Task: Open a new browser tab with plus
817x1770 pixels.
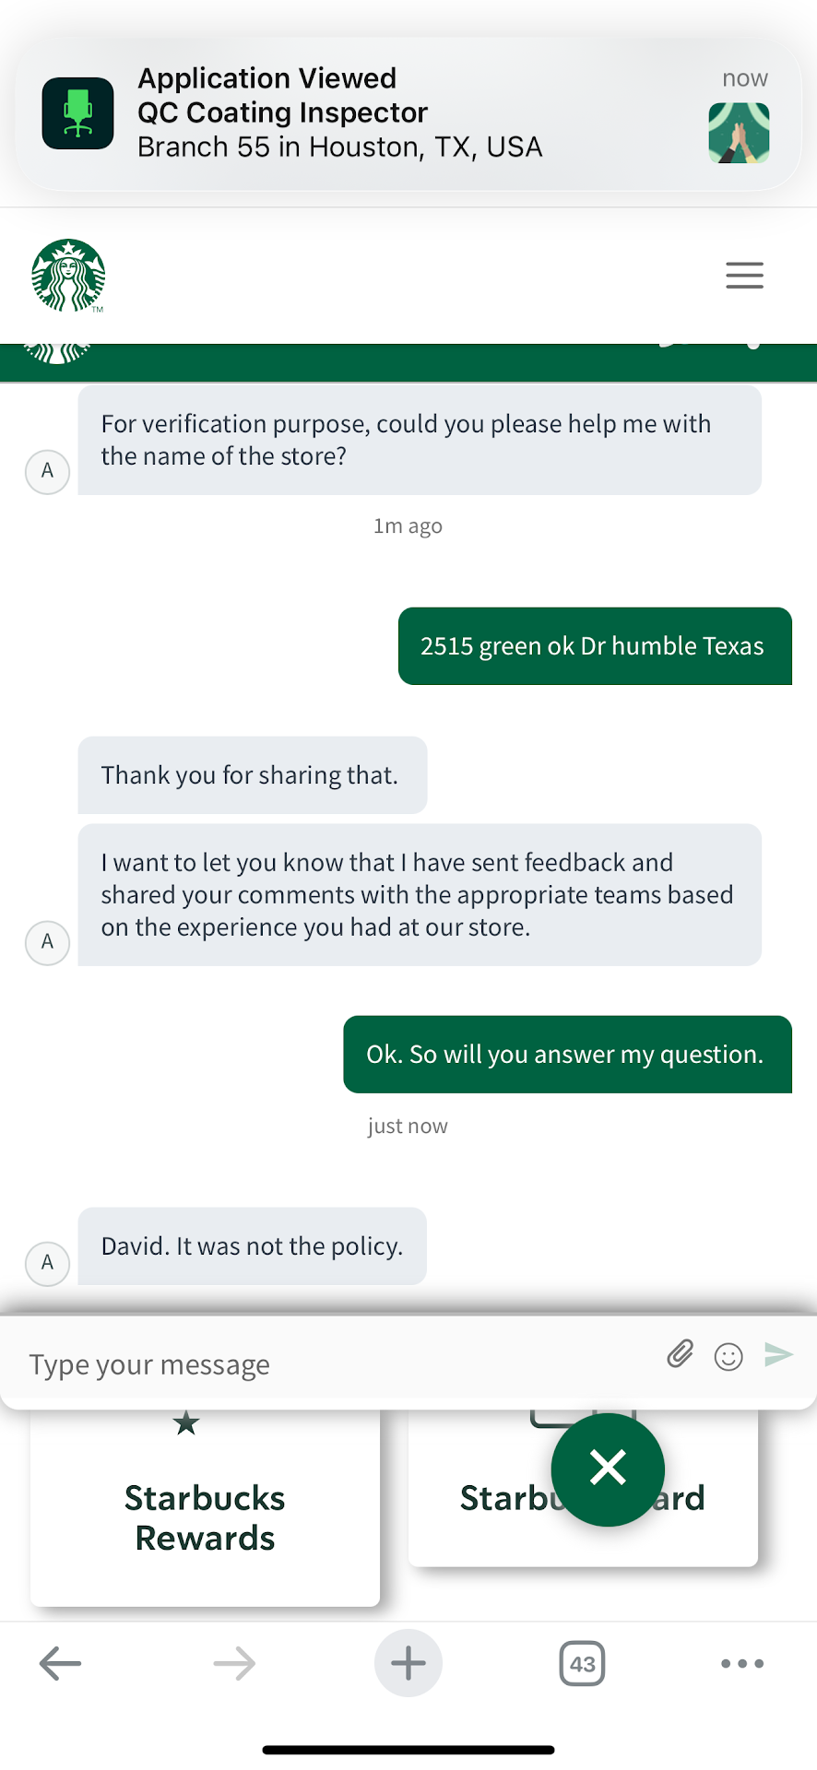Action: pos(408,1664)
